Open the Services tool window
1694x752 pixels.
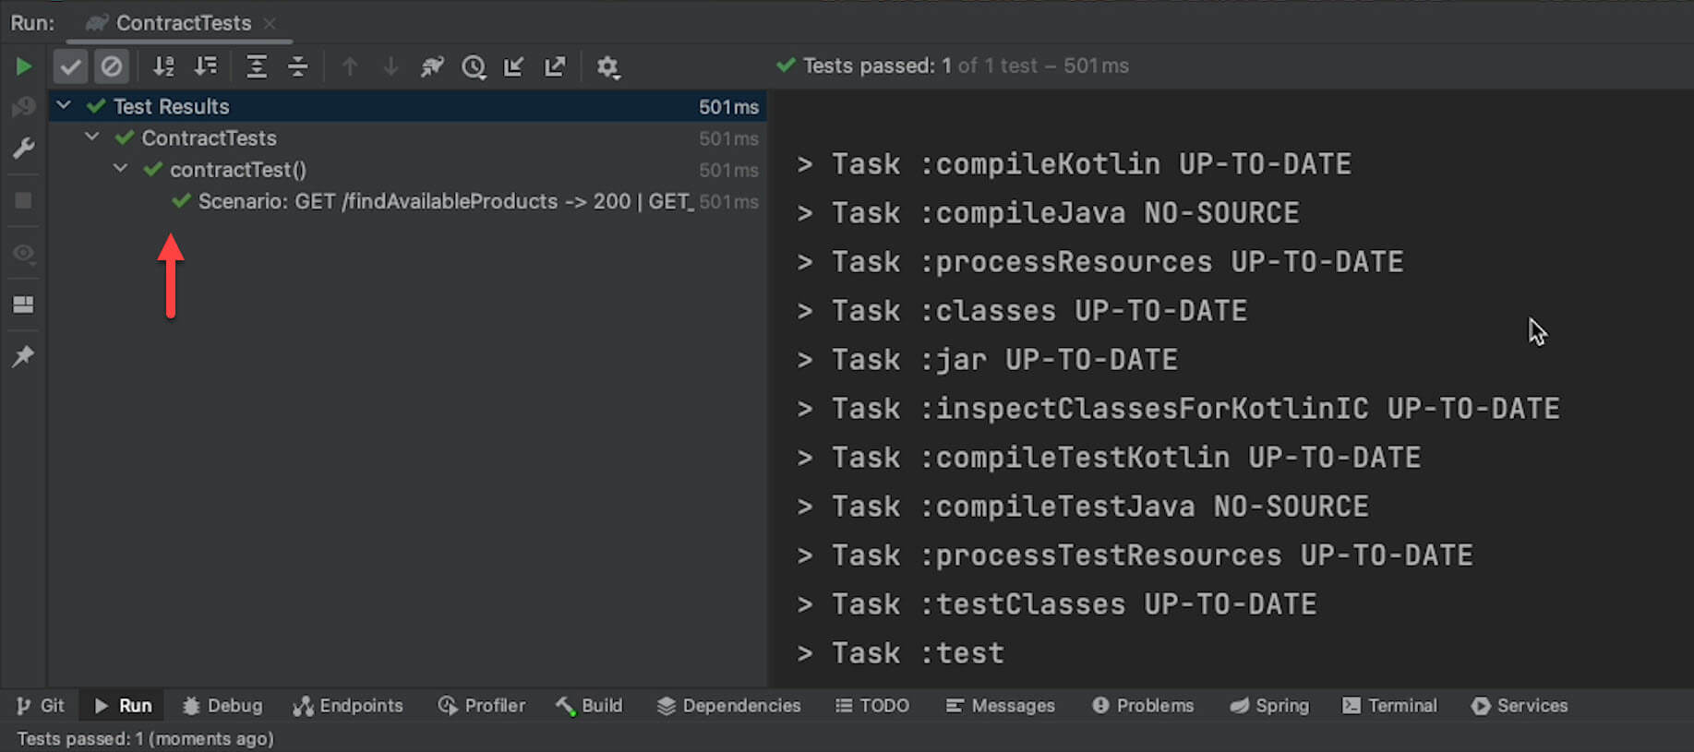(1520, 706)
